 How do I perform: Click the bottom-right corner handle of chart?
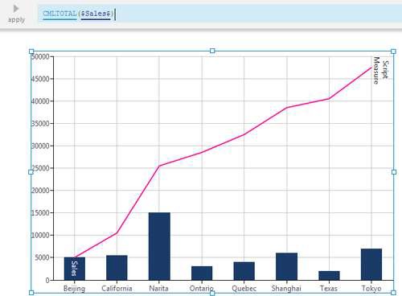coord(393,293)
